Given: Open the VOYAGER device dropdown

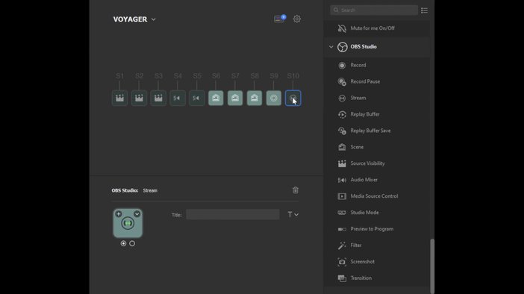Looking at the screenshot, I should [x=134, y=19].
